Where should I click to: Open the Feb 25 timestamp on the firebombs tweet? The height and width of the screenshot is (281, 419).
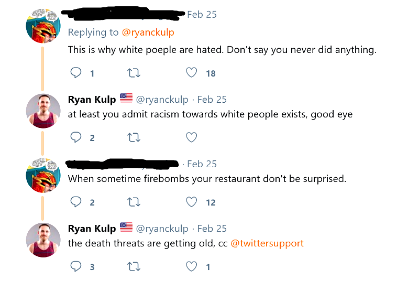tap(202, 164)
